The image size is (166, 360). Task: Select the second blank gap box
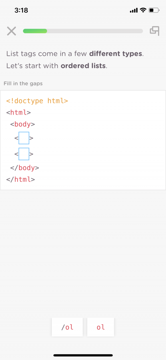point(24,154)
